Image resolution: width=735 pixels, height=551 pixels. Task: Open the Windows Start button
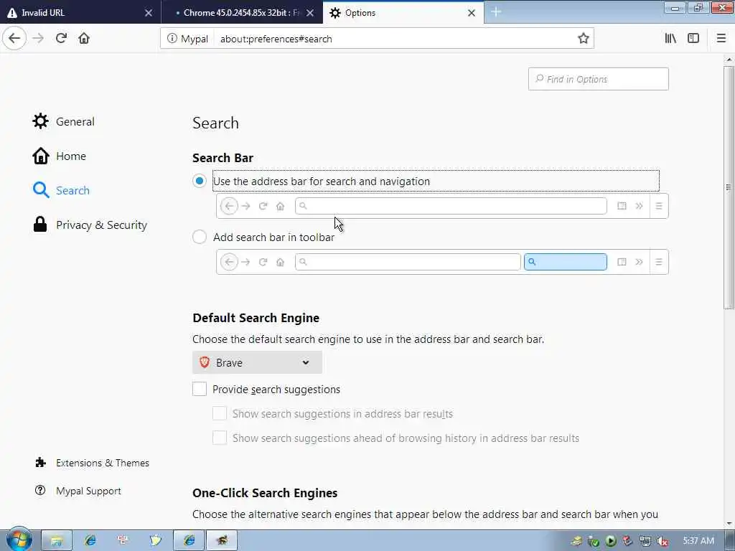pyautogui.click(x=18, y=539)
